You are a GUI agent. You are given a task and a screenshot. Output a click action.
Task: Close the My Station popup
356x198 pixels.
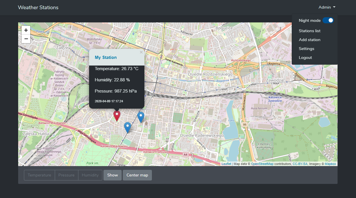141,52
